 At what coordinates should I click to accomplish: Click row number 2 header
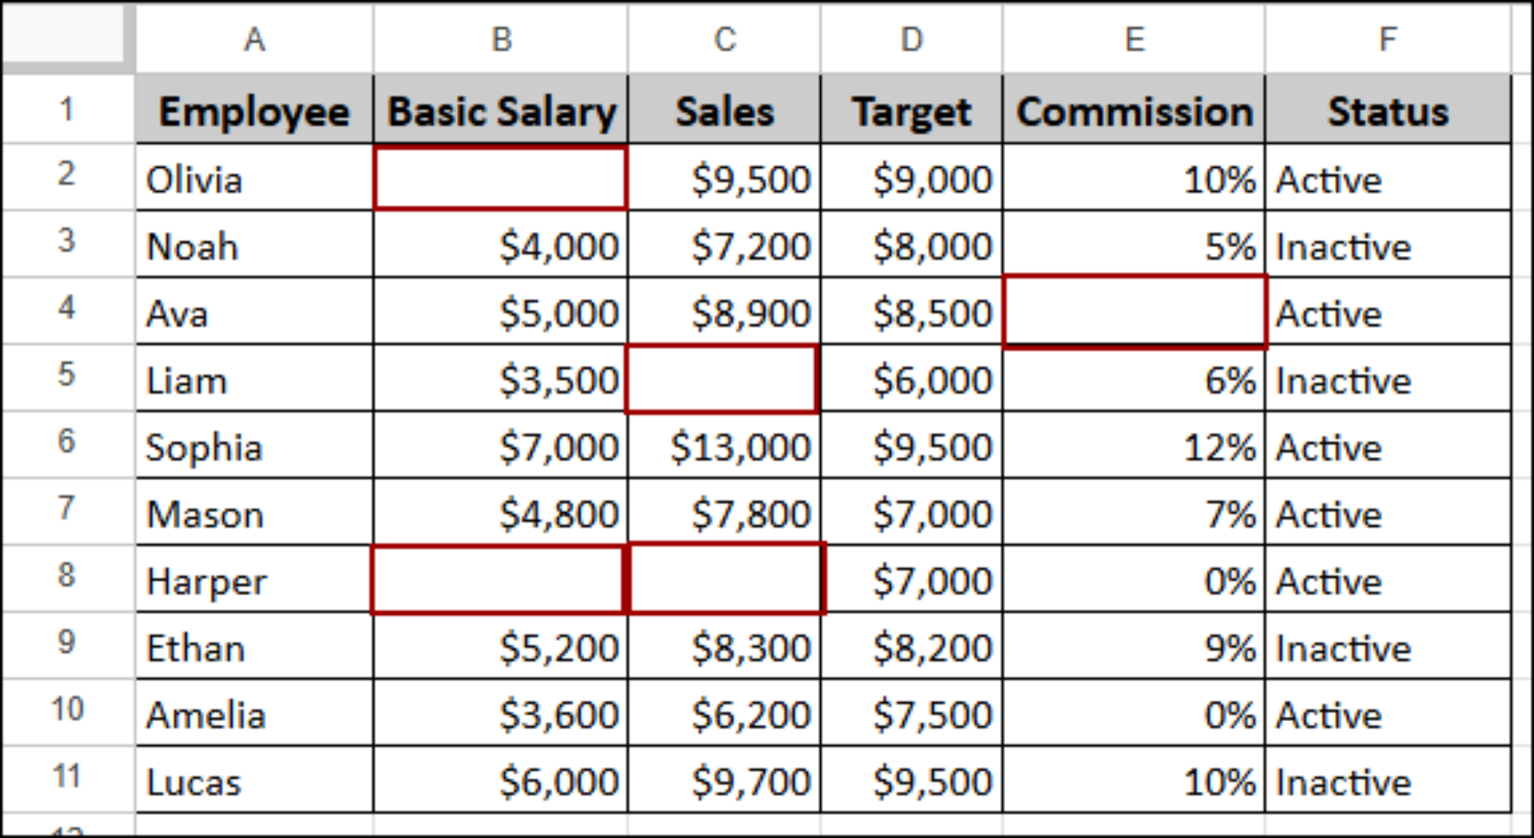coord(66,178)
